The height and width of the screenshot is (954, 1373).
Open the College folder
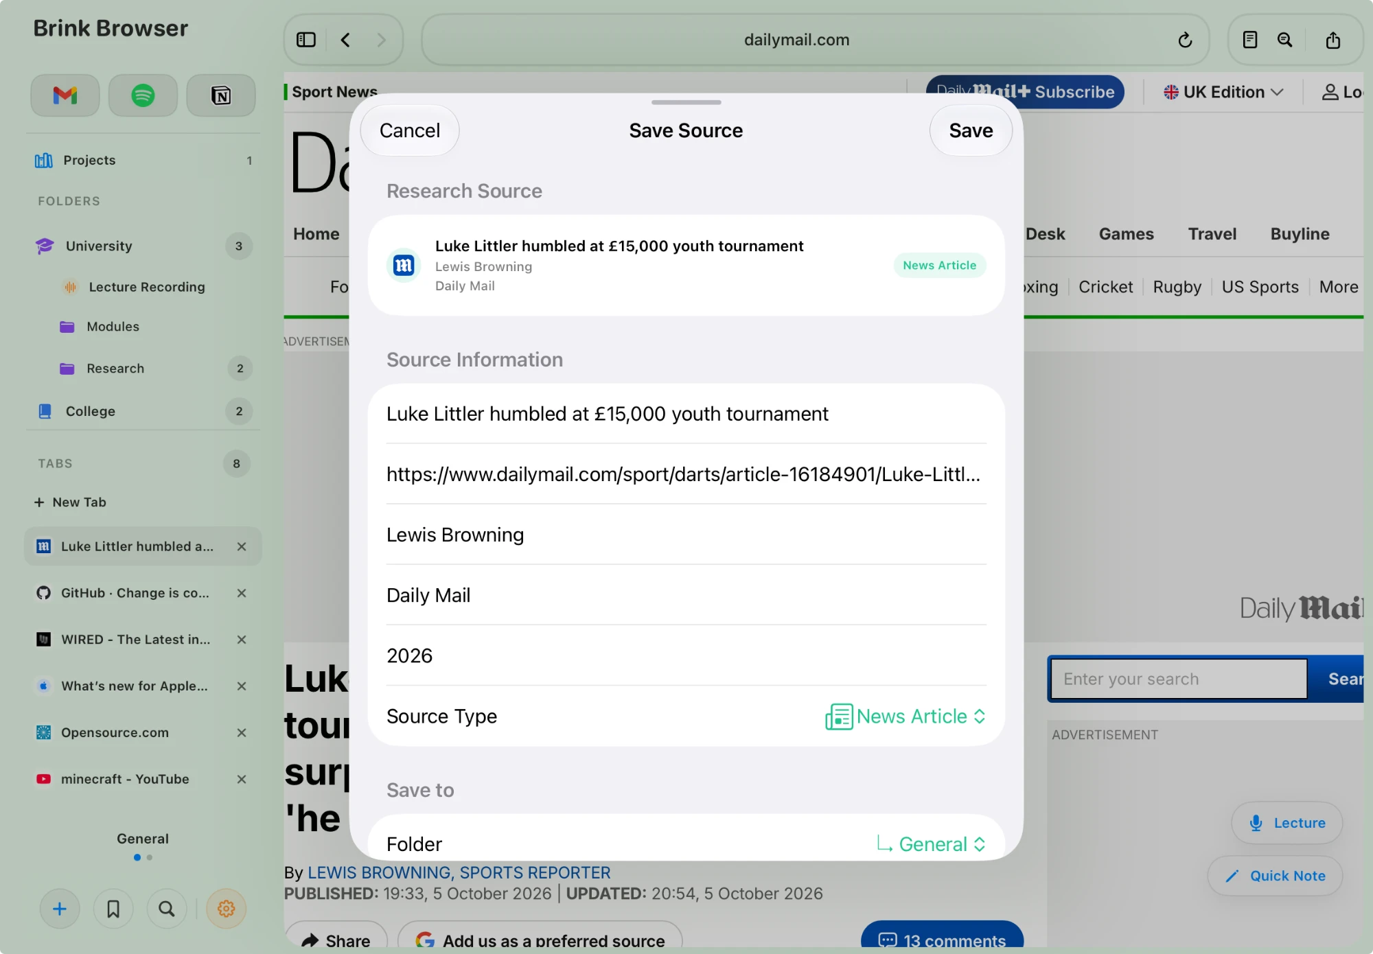coord(143,411)
